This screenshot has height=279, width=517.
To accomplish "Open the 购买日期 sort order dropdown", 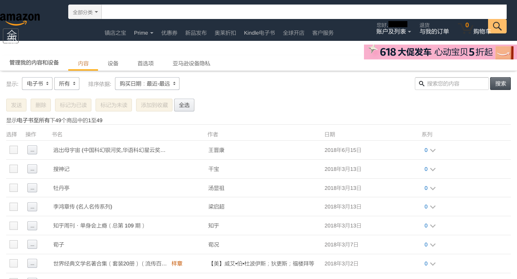I will pyautogui.click(x=147, y=83).
